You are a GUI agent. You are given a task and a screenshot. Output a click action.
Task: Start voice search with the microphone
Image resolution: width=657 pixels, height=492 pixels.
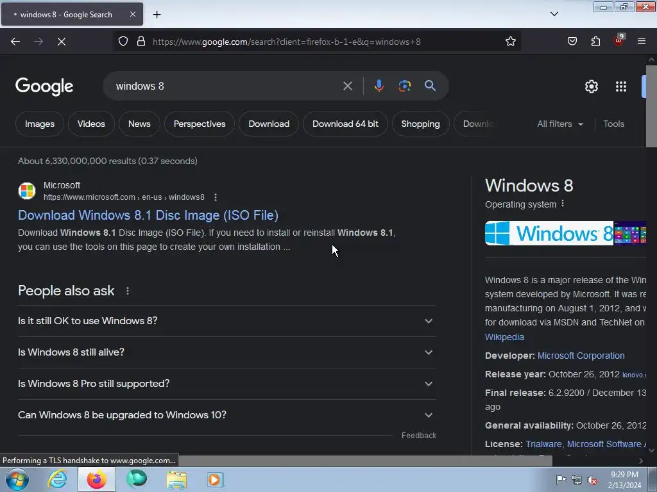tap(379, 86)
